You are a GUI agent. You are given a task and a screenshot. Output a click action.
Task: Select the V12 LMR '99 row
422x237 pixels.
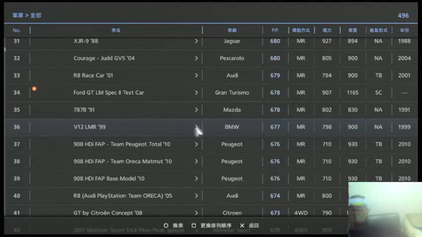point(212,127)
